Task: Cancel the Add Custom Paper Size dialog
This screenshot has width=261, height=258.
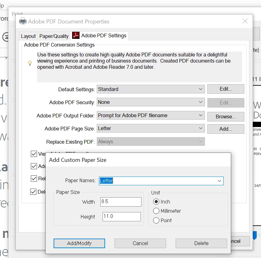Action: pyautogui.click(x=140, y=243)
